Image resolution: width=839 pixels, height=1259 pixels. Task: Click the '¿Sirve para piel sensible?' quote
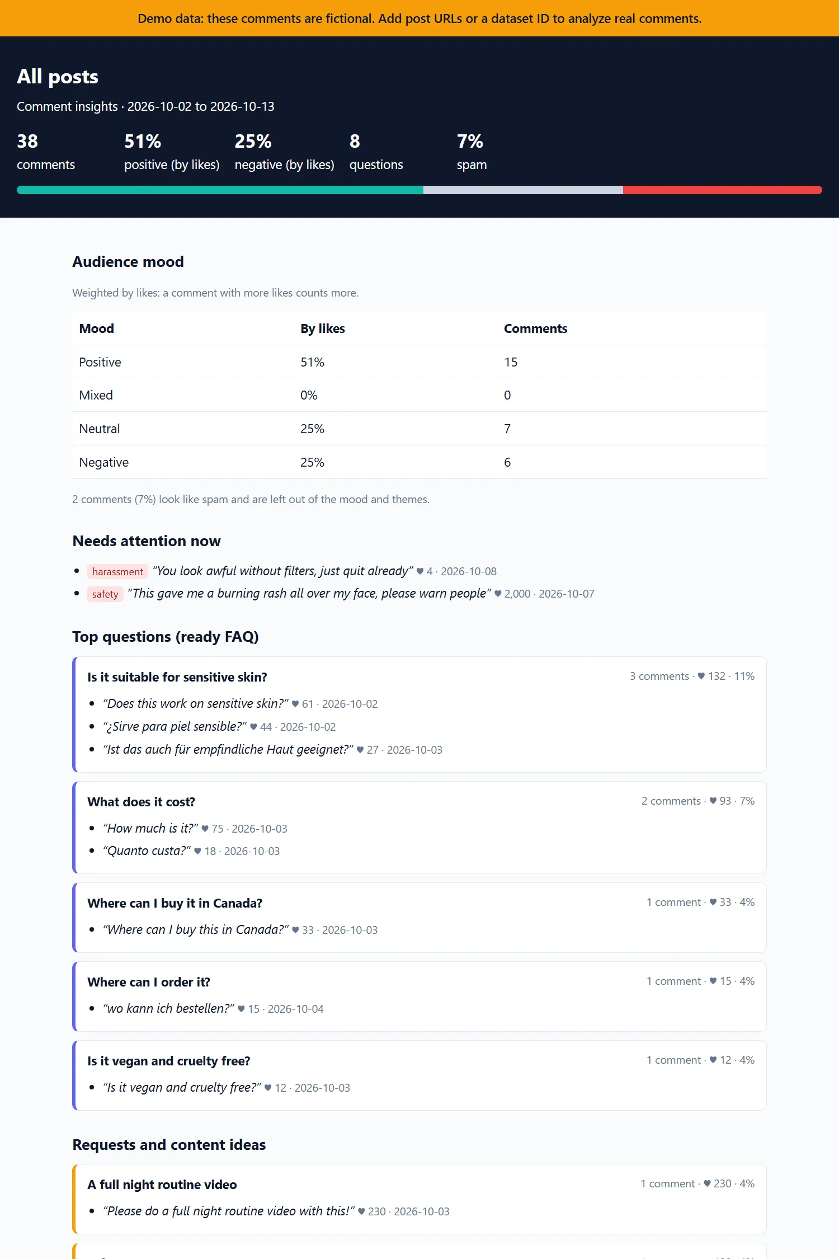[x=175, y=726]
